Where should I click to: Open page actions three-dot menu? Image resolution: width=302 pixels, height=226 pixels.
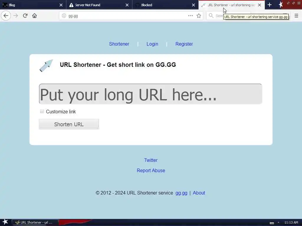191,16
